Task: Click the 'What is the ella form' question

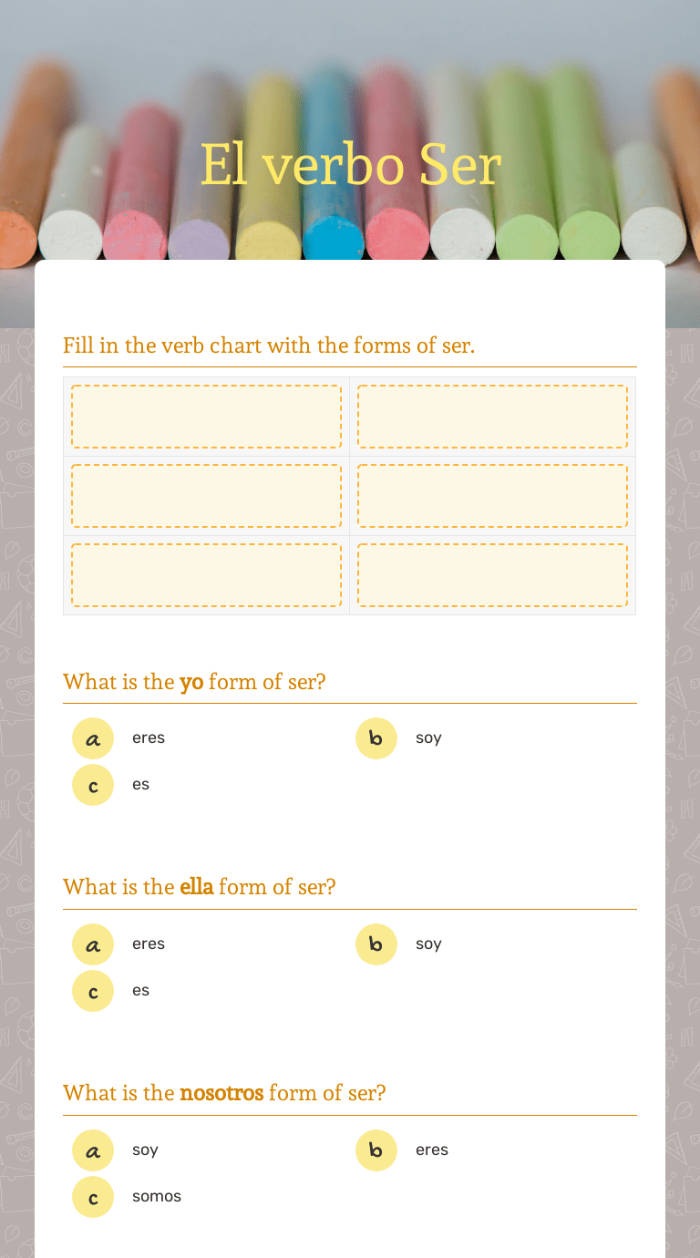Action: [x=200, y=886]
